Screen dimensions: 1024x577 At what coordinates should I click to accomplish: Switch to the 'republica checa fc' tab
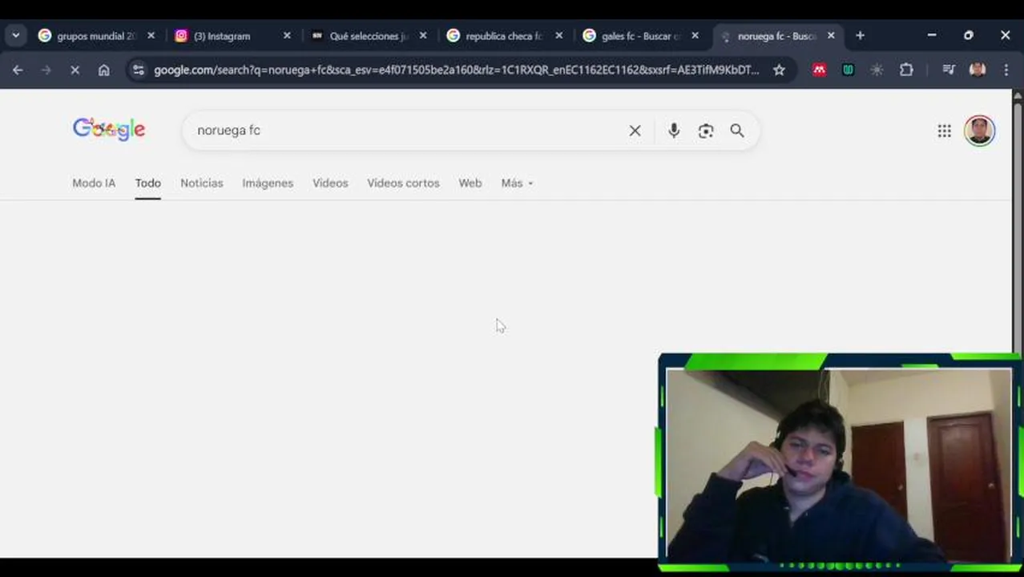coord(505,36)
